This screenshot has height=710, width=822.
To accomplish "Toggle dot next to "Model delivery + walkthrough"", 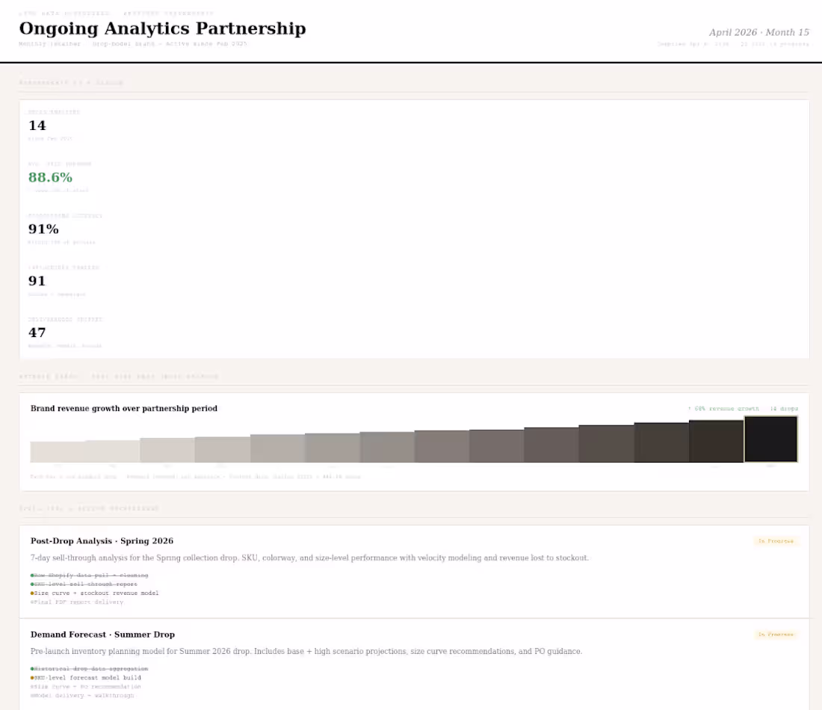I will click(32, 695).
